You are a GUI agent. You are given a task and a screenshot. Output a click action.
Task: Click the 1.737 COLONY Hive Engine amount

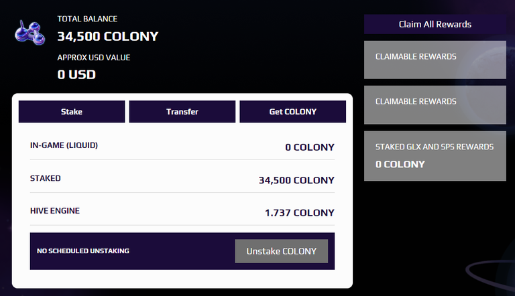click(x=300, y=213)
